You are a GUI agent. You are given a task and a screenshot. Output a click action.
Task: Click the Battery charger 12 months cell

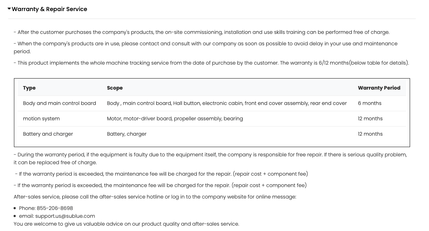click(x=370, y=134)
